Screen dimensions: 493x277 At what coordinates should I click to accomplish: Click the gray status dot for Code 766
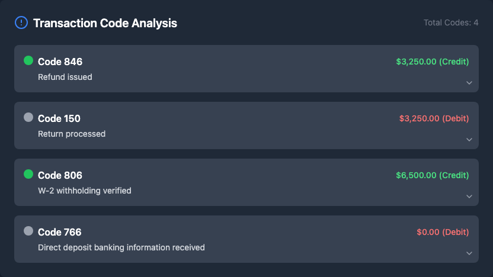[x=28, y=231]
